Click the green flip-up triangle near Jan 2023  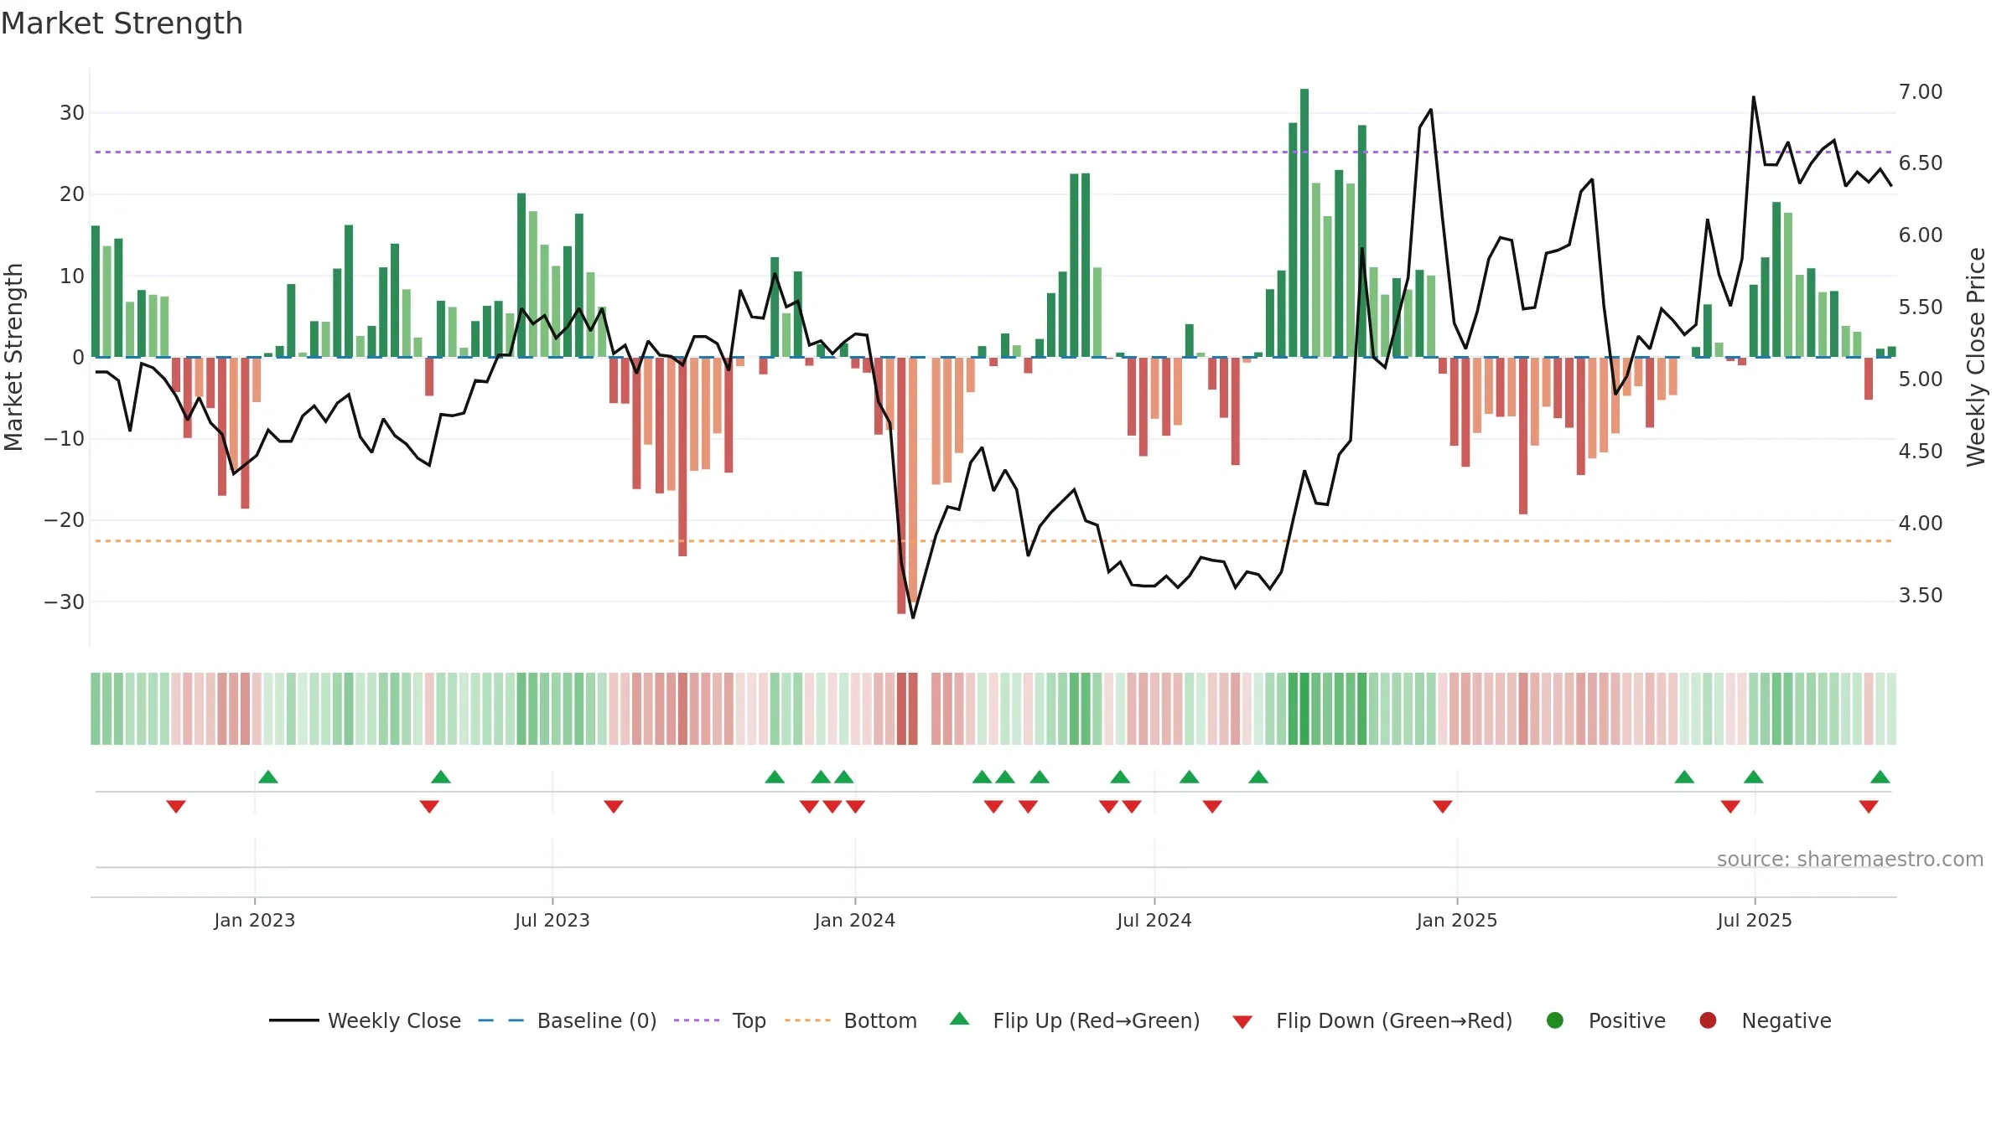tap(268, 777)
